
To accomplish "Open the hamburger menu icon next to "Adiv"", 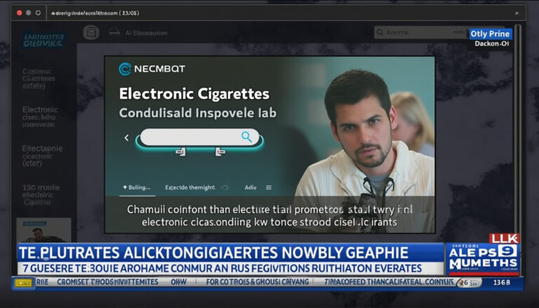I will [x=269, y=187].
